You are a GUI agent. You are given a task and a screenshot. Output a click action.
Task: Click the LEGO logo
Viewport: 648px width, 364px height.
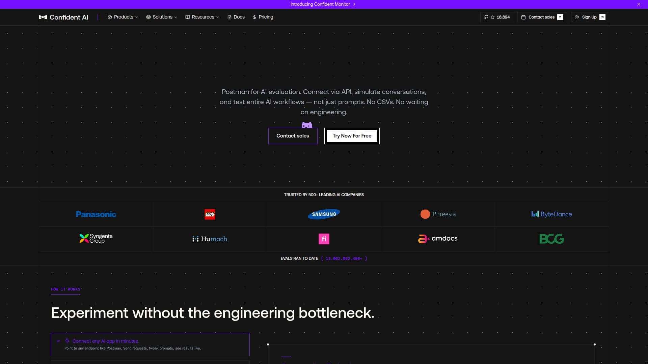(x=210, y=214)
